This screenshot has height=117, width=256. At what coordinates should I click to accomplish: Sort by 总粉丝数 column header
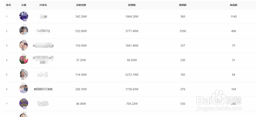(x=81, y=5)
